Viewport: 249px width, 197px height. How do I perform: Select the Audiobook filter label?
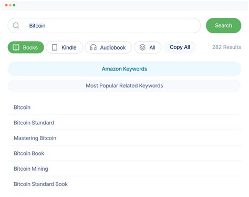pos(113,47)
